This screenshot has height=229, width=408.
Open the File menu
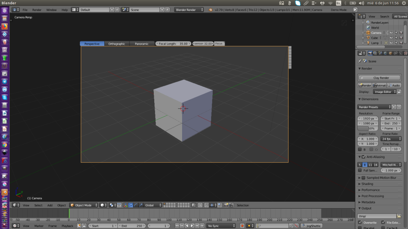tap(25, 10)
